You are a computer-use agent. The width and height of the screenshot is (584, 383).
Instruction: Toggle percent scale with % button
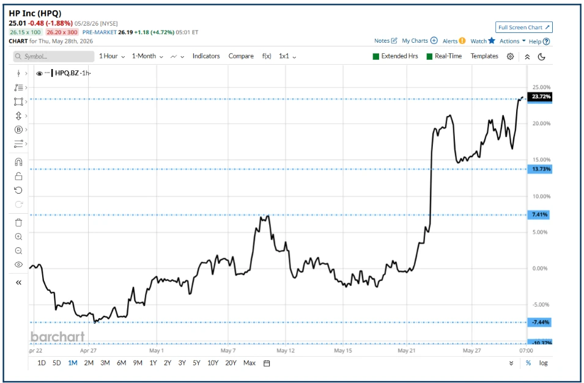[x=528, y=363]
